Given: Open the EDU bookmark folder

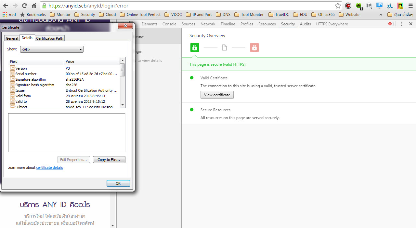Looking at the screenshot, I should point(300,14).
